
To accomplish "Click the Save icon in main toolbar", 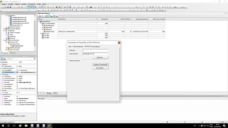I will (x=8, y=7).
